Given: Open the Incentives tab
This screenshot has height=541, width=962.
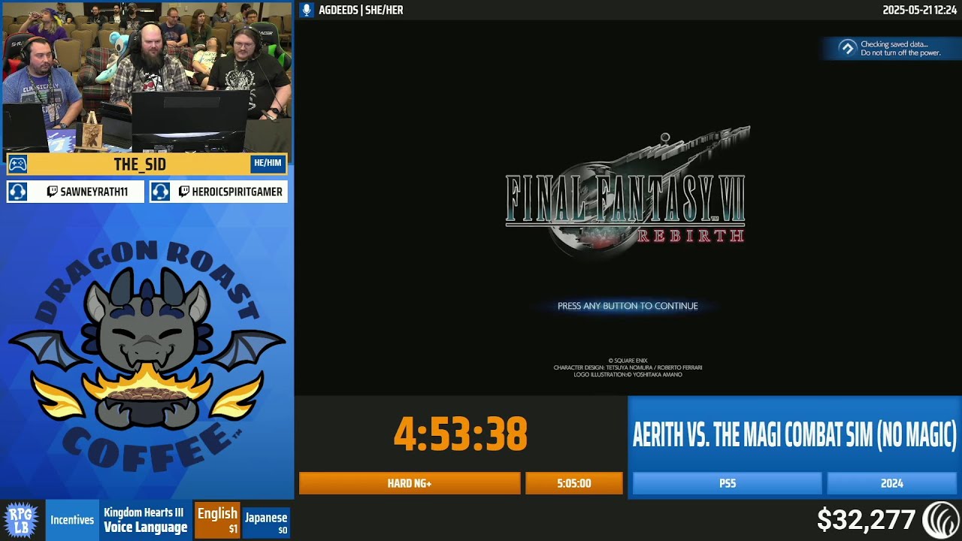Looking at the screenshot, I should [72, 520].
